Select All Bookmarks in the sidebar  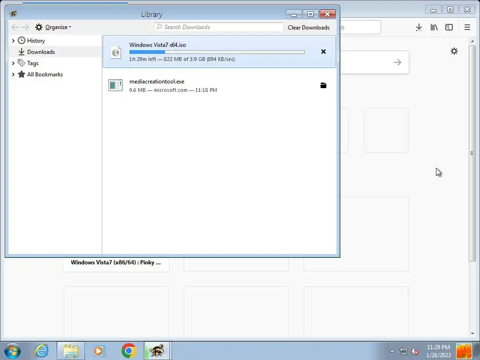(x=45, y=75)
